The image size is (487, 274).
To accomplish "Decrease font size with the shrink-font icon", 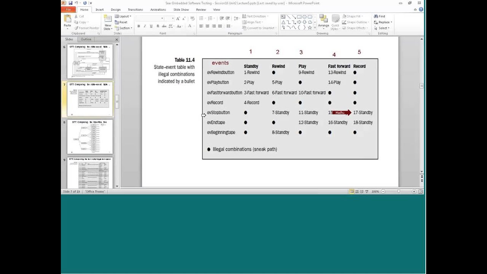I will tap(184, 18).
